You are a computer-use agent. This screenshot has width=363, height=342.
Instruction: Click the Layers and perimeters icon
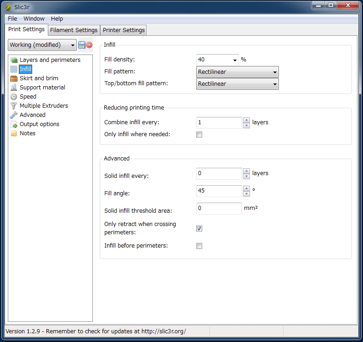(x=14, y=60)
